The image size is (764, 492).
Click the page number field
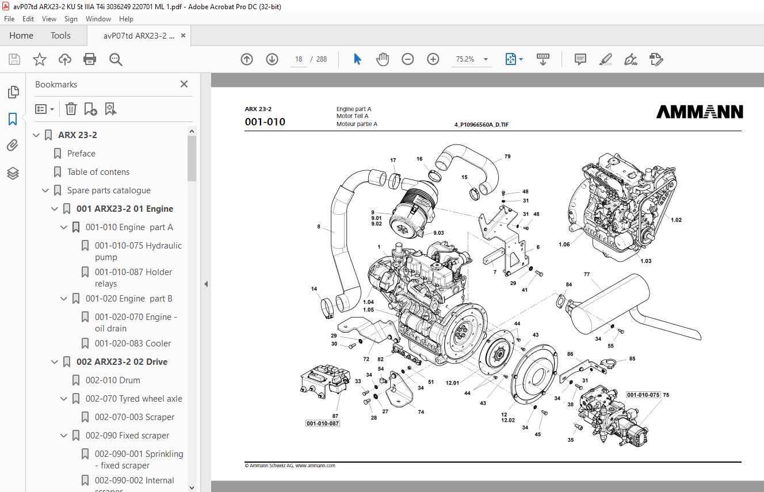click(x=299, y=59)
